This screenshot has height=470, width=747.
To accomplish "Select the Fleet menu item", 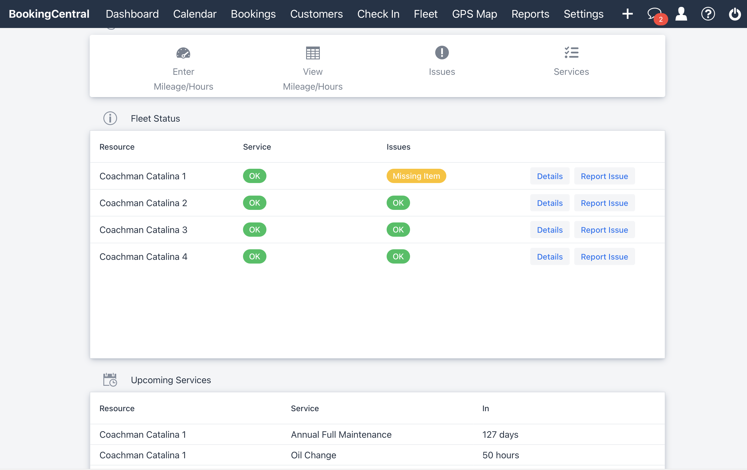I will (426, 14).
